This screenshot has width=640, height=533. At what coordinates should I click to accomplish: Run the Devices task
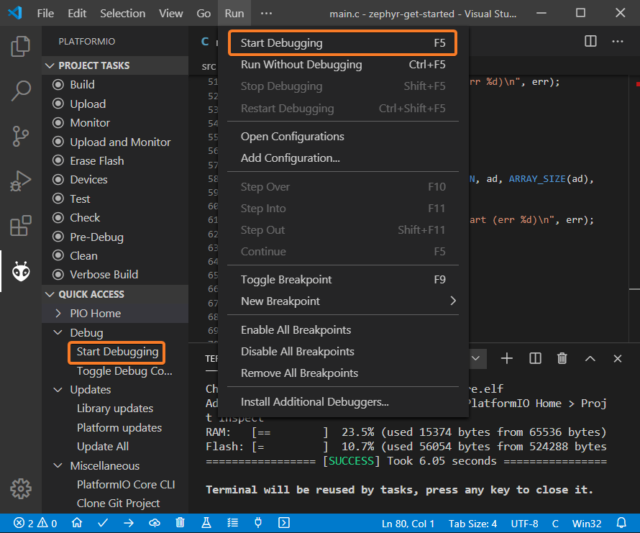(115, 179)
